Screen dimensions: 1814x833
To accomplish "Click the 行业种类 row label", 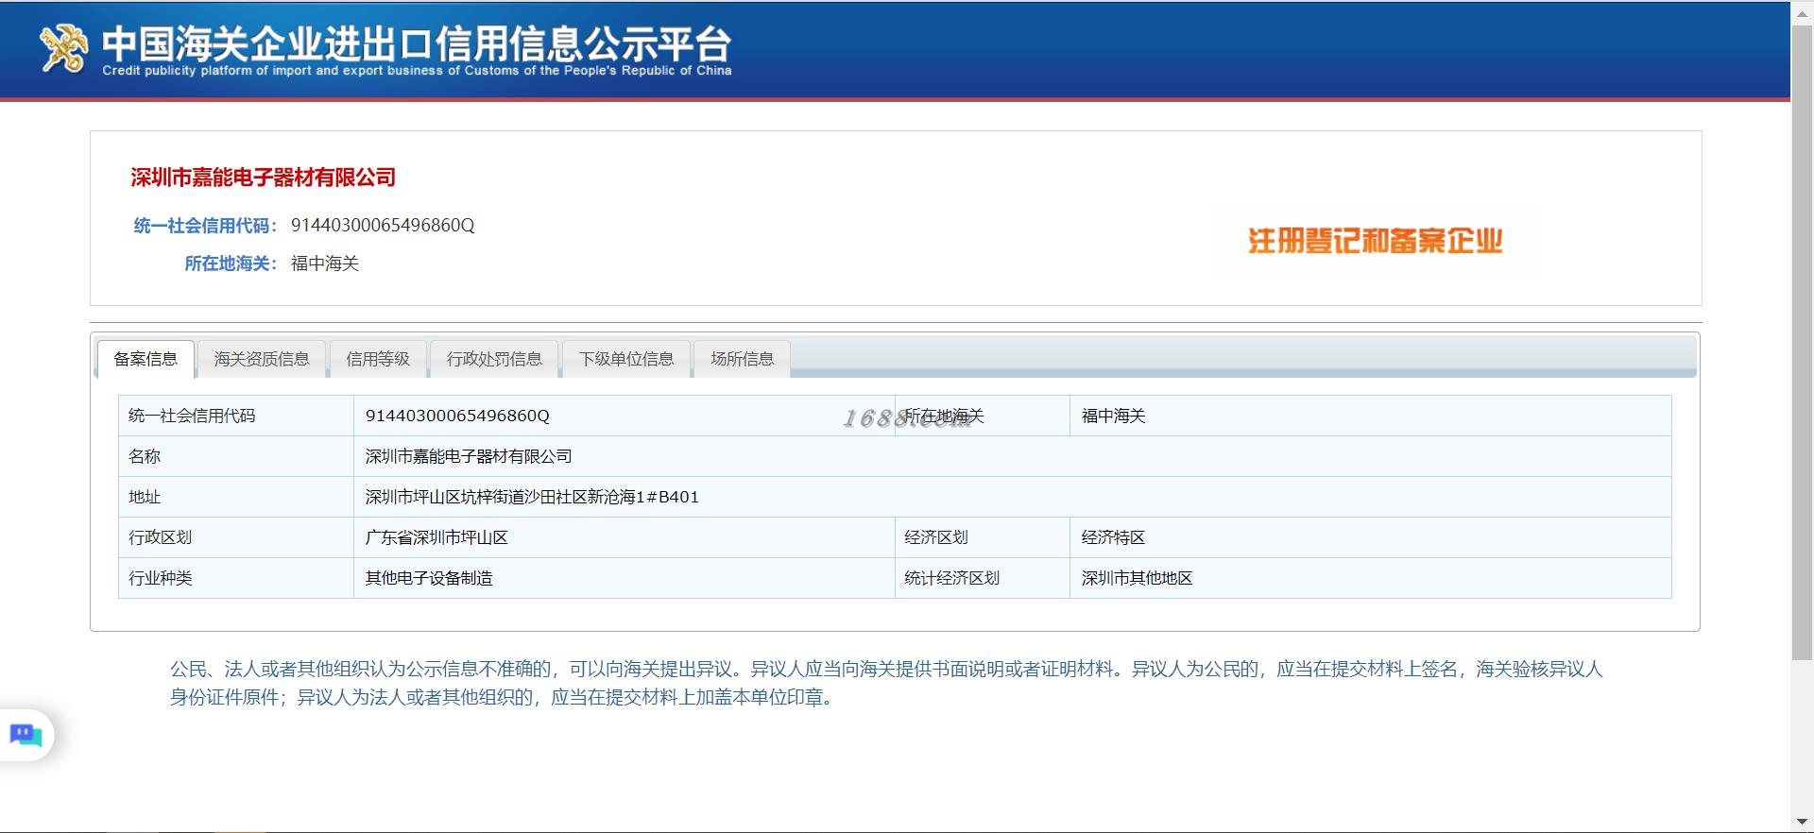I will [236, 578].
